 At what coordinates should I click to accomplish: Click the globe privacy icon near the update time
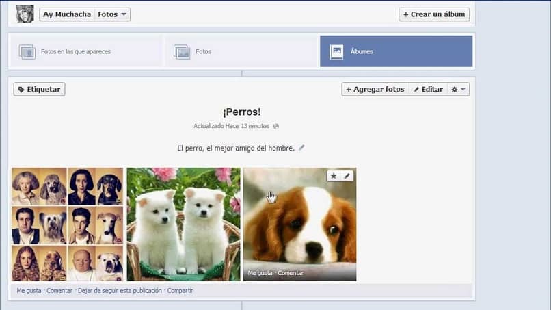point(276,126)
